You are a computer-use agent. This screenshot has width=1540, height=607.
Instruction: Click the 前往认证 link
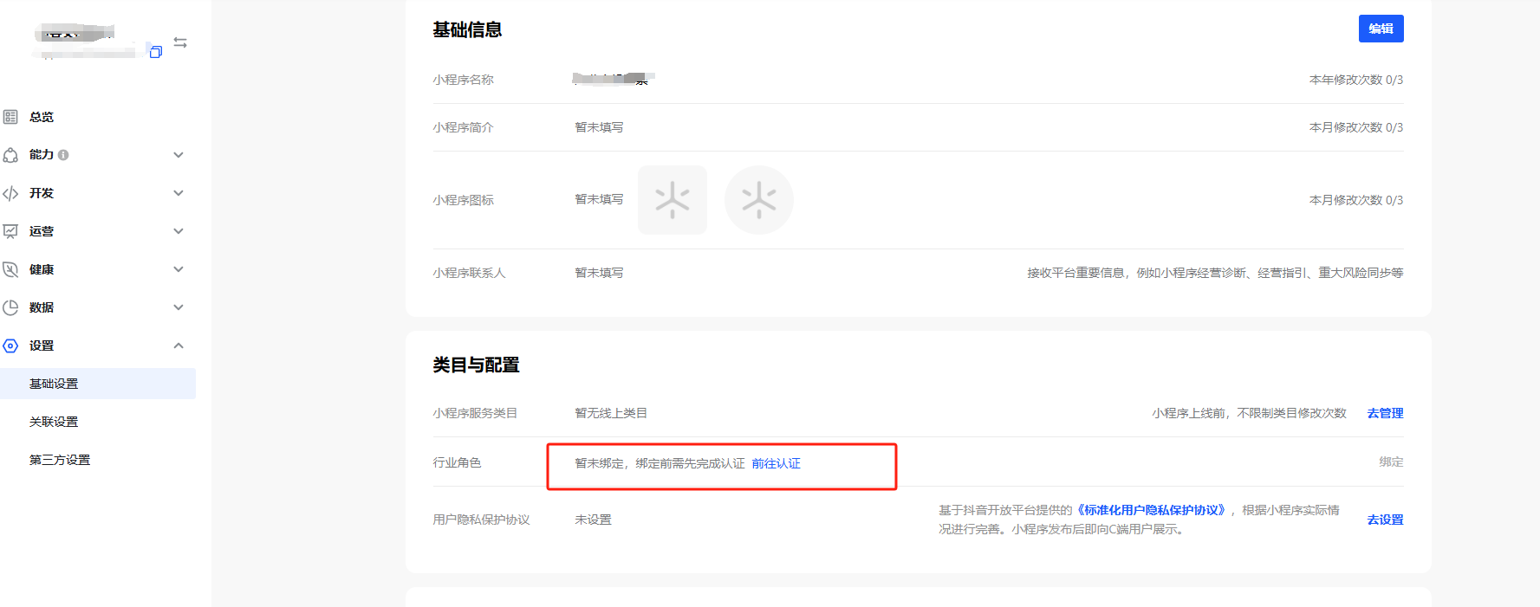tap(776, 463)
